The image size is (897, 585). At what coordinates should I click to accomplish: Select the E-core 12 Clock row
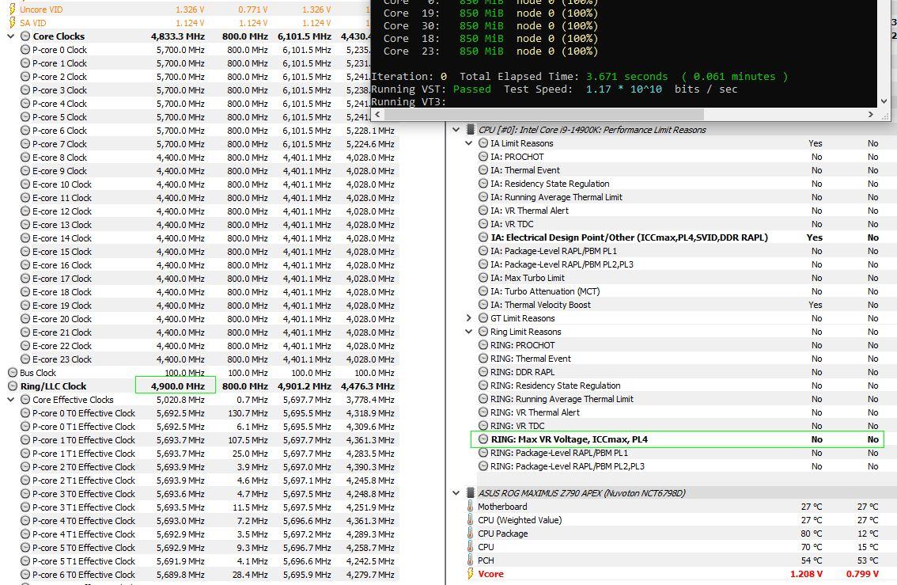tap(199, 211)
